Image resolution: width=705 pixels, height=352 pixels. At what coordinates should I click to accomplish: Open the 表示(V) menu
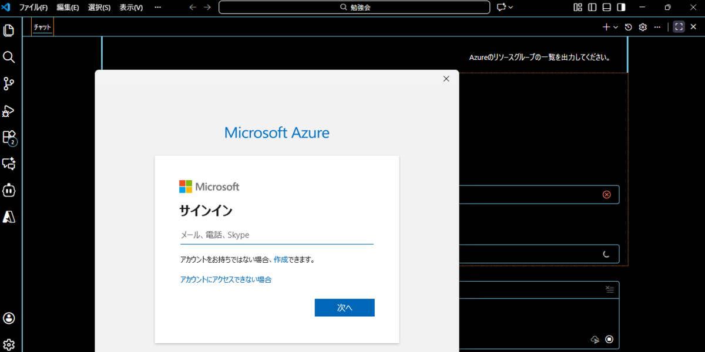pos(131,8)
